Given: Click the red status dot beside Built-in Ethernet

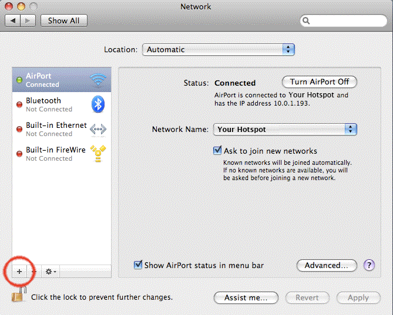Looking at the screenshot, I should coord(19,129).
